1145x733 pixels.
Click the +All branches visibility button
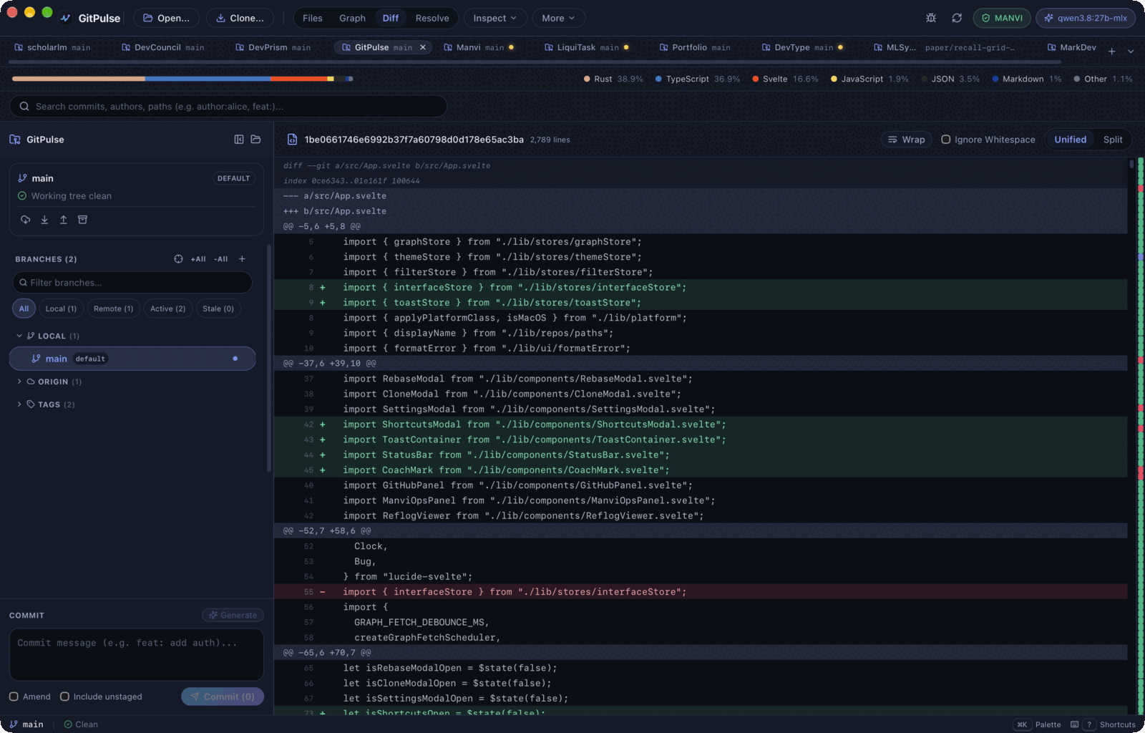pos(198,259)
